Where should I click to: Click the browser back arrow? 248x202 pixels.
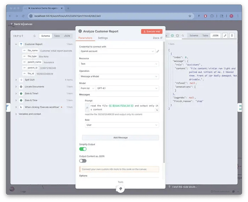click(x=10, y=16)
